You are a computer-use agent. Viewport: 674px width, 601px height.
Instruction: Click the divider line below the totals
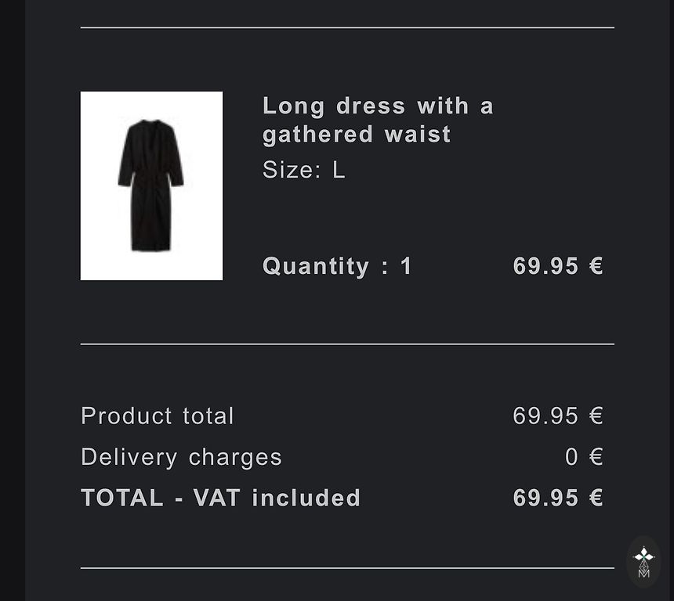347,568
